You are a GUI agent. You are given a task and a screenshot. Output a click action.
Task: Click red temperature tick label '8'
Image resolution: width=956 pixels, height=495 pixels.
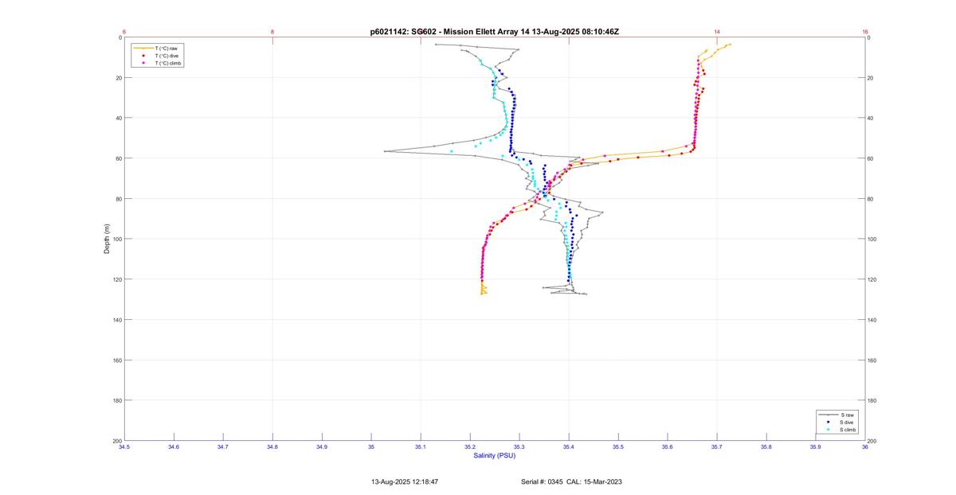[x=272, y=32]
